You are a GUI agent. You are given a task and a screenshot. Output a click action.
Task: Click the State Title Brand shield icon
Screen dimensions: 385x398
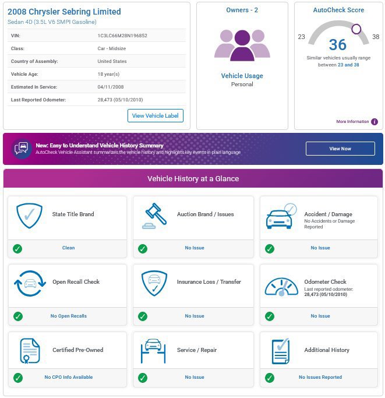(x=30, y=216)
